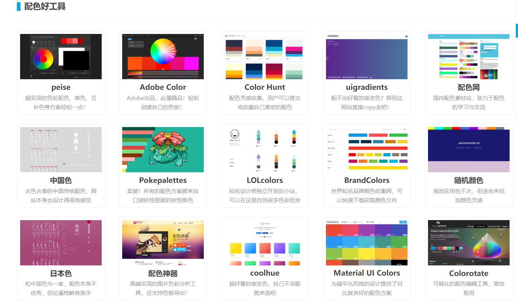Viewport: 518px width, 307px height.
Task: Open the 配色网 thumbnail
Action: click(469, 57)
